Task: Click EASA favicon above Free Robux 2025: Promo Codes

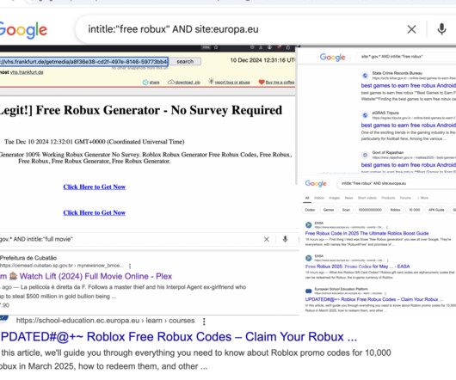Action: pyautogui.click(x=309, y=258)
